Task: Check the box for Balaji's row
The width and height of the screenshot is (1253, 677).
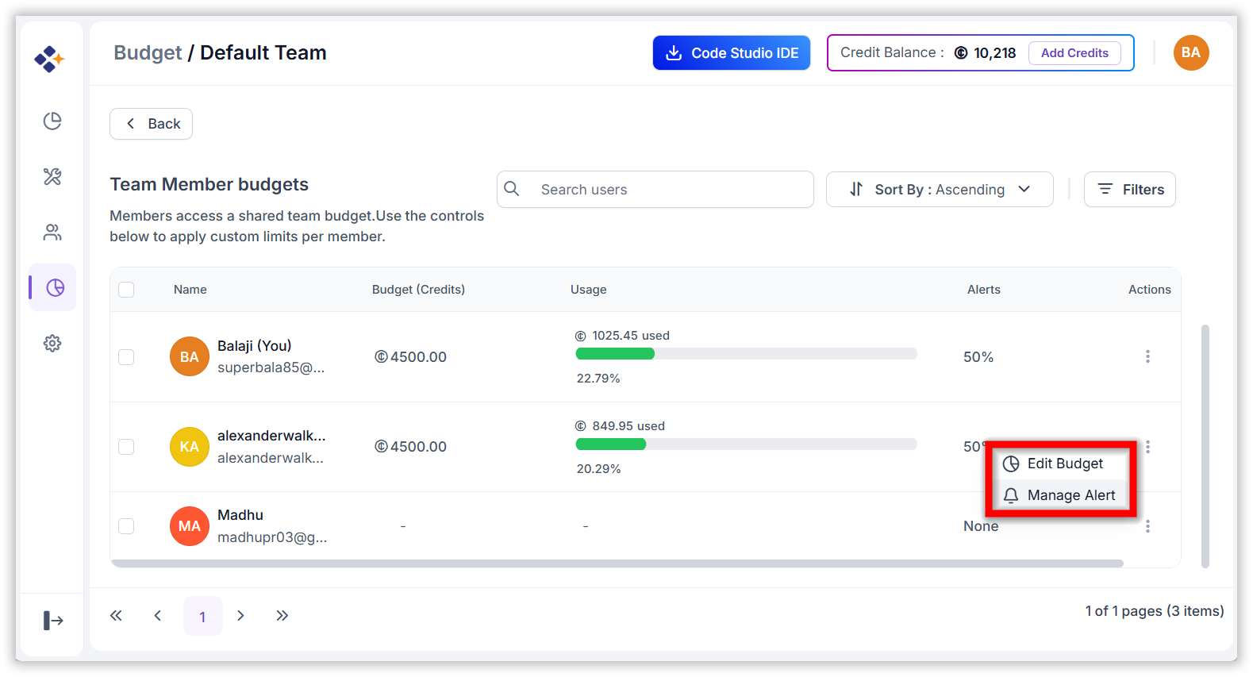Action: [126, 357]
